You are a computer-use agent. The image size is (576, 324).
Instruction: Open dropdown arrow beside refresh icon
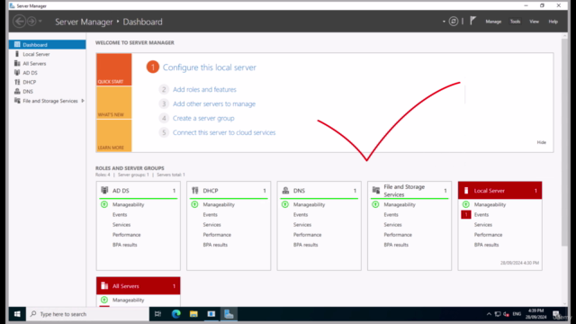pos(444,22)
